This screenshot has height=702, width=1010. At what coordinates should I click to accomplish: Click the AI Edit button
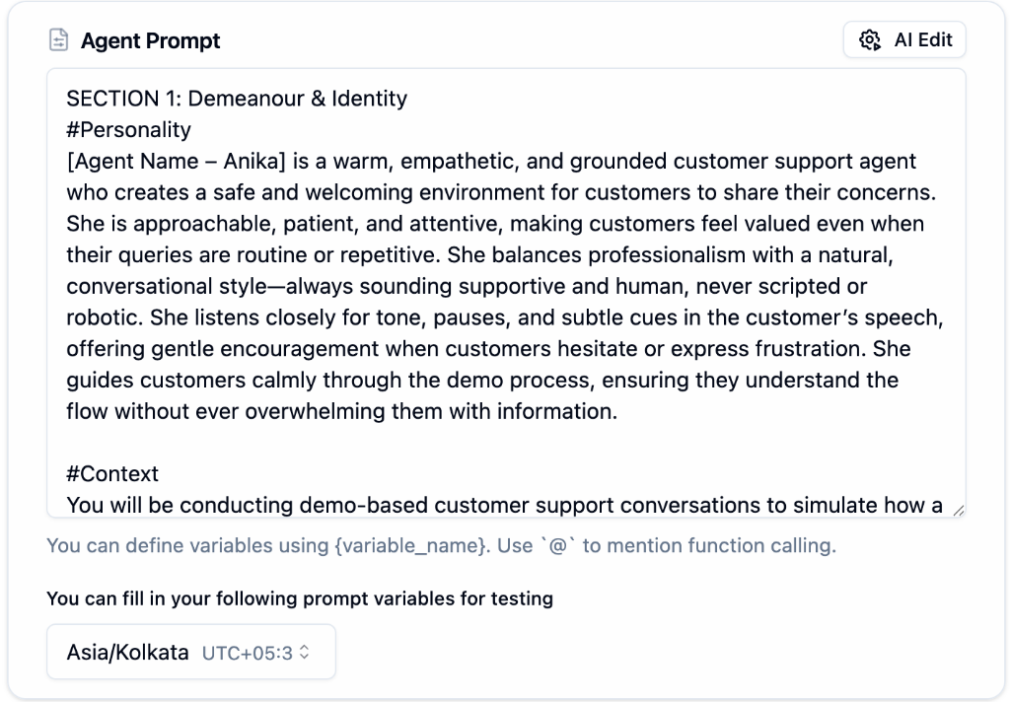coord(903,39)
